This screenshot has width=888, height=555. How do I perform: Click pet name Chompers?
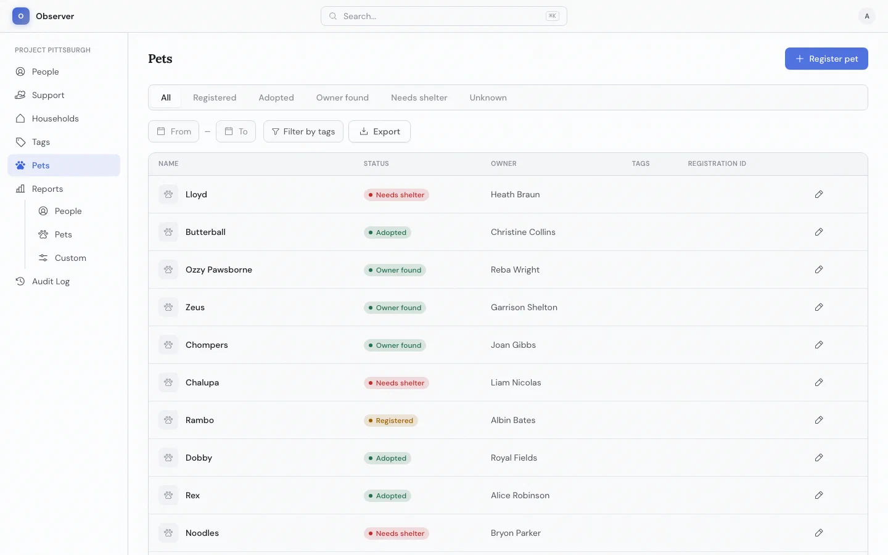tap(207, 345)
